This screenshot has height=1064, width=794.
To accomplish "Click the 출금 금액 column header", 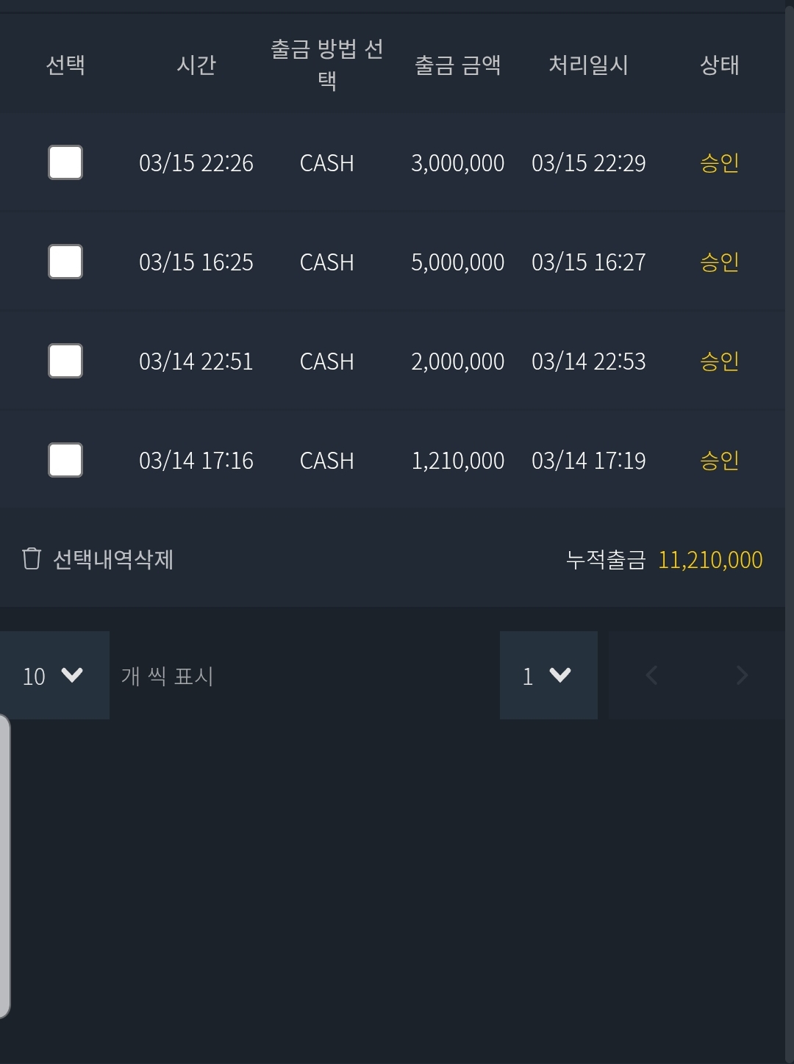I will click(x=457, y=65).
